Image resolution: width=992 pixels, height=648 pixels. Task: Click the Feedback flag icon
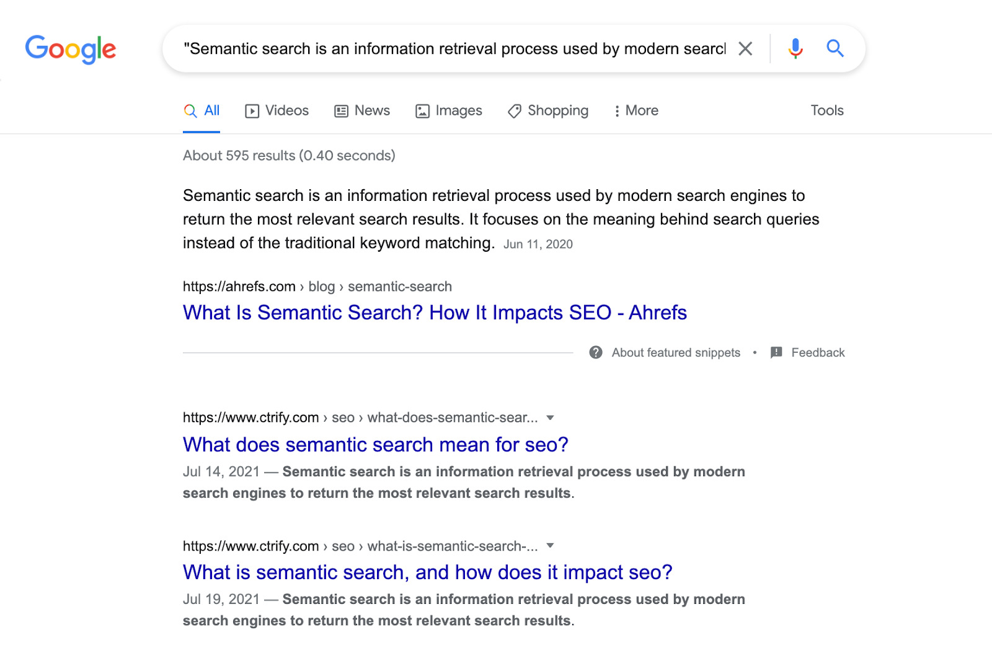pos(776,353)
